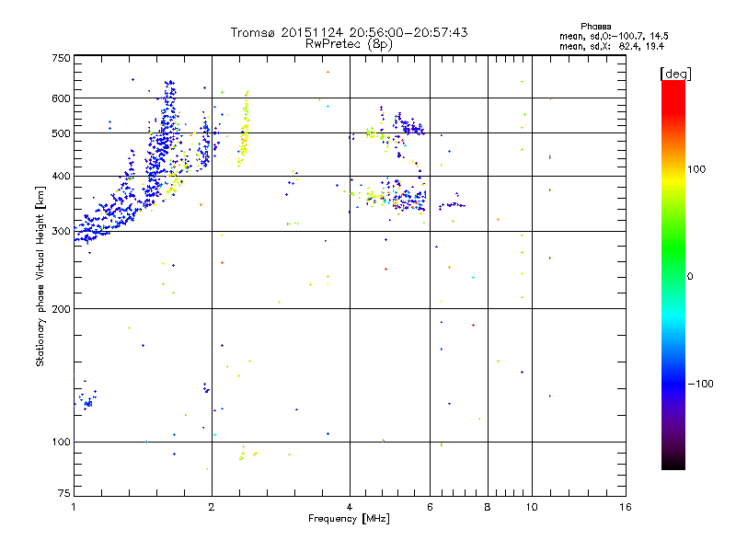Click the subtitle 'RwPretec (8p)'
Image resolution: width=736 pixels, height=552 pixels.
[x=349, y=44]
